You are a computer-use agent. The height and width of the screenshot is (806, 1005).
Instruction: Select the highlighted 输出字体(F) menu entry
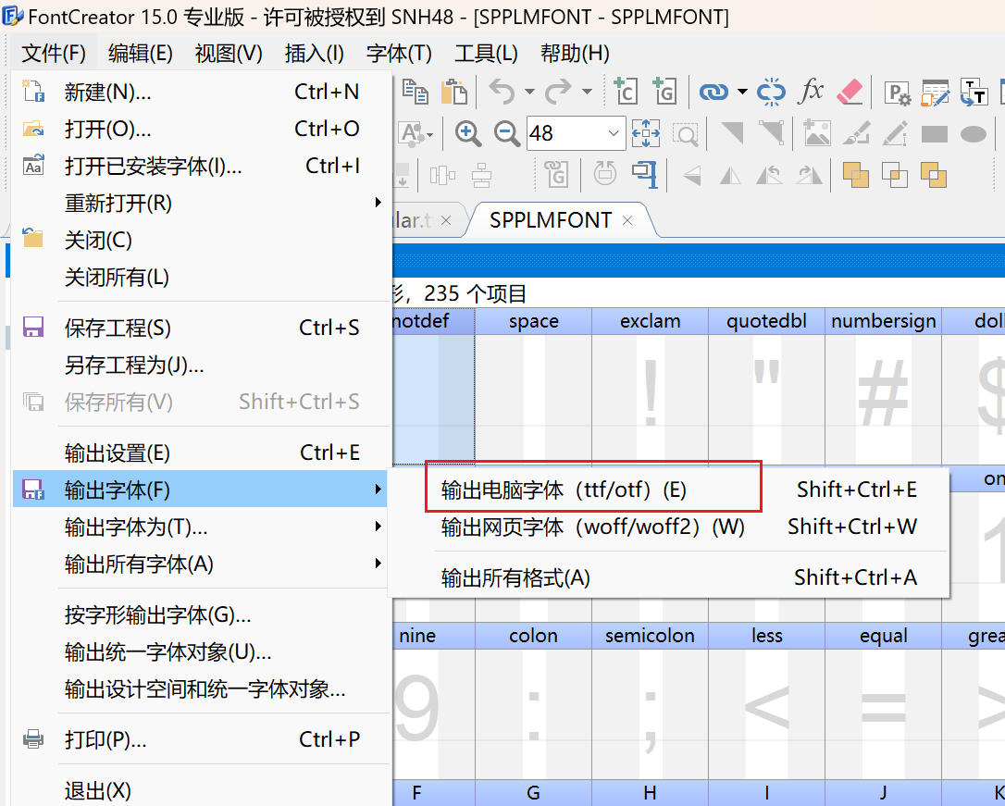click(x=200, y=490)
